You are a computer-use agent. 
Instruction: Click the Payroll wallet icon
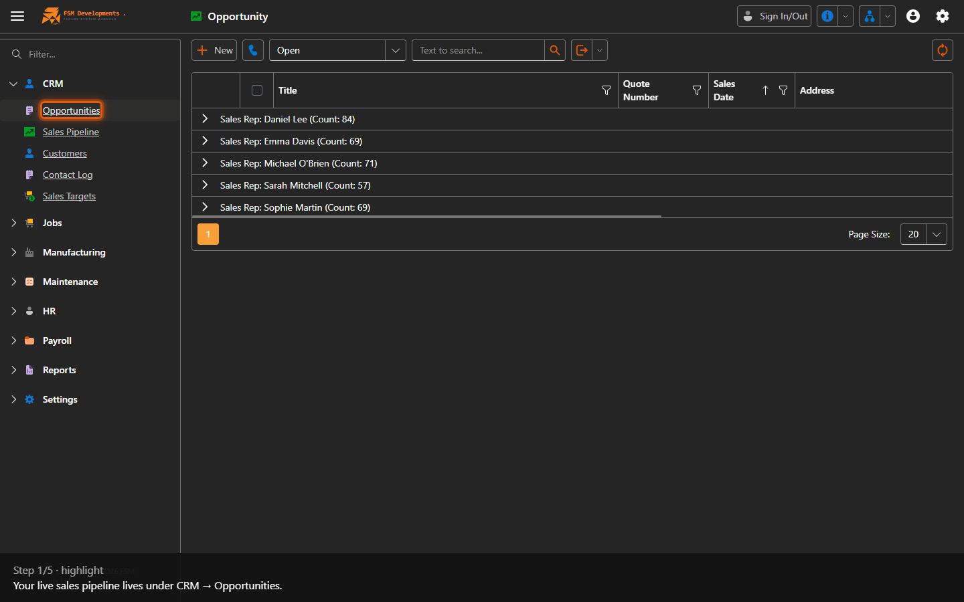pos(29,340)
